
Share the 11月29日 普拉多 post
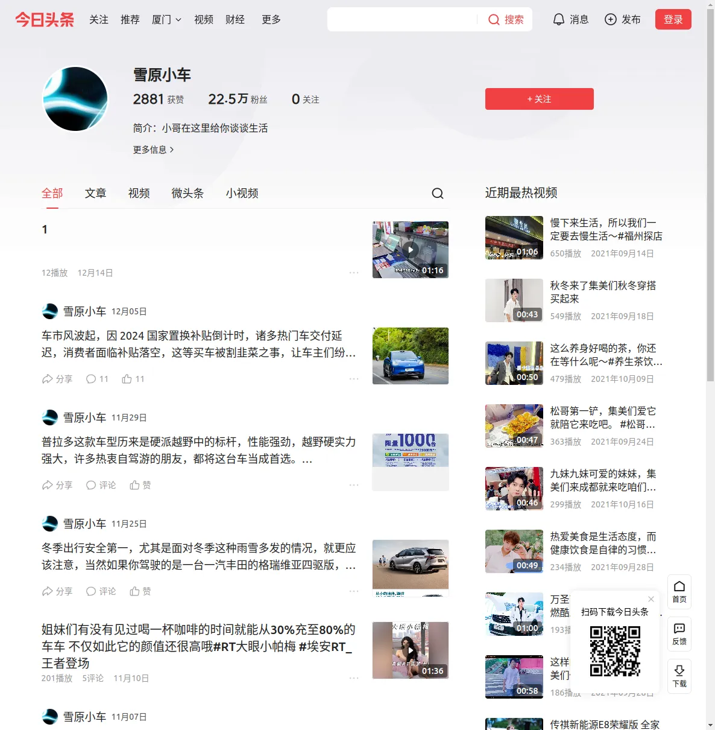[x=57, y=485]
